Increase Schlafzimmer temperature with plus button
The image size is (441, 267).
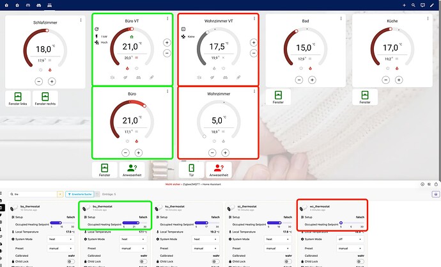[52, 81]
